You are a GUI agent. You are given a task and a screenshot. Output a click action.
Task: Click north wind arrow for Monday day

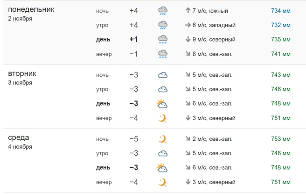click(x=188, y=39)
